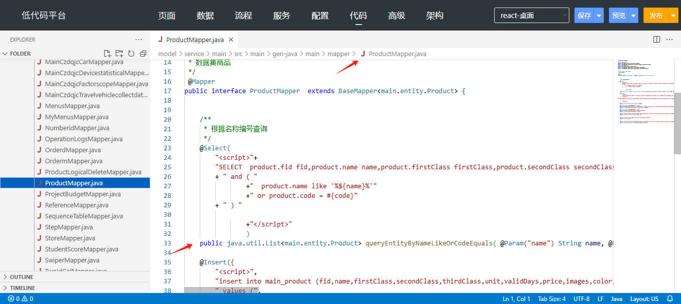Click the ProductMapper.java breadcrumb item

click(393, 54)
